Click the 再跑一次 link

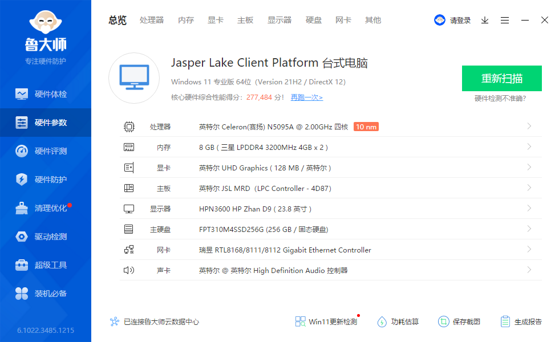pyautogui.click(x=306, y=97)
